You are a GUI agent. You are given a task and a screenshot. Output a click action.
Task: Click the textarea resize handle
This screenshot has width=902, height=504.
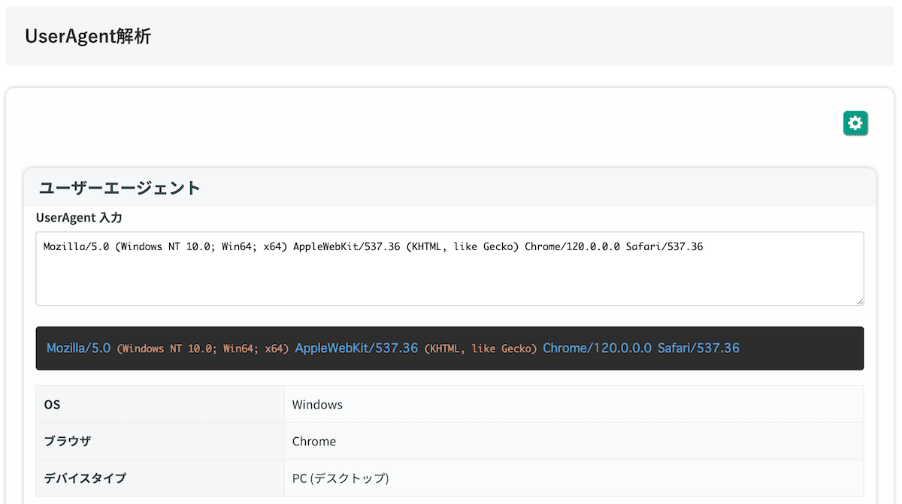tap(860, 300)
